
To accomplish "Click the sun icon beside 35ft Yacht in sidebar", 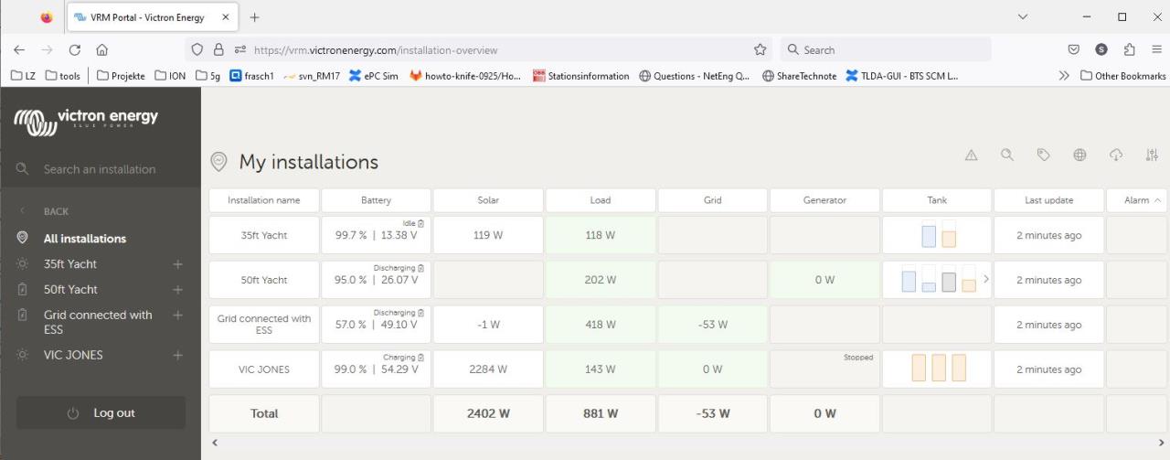I will [23, 264].
